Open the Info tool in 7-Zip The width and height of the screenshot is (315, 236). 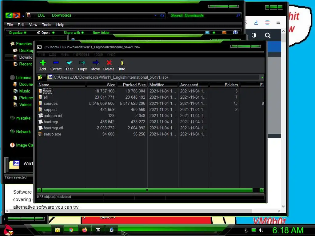(x=122, y=65)
